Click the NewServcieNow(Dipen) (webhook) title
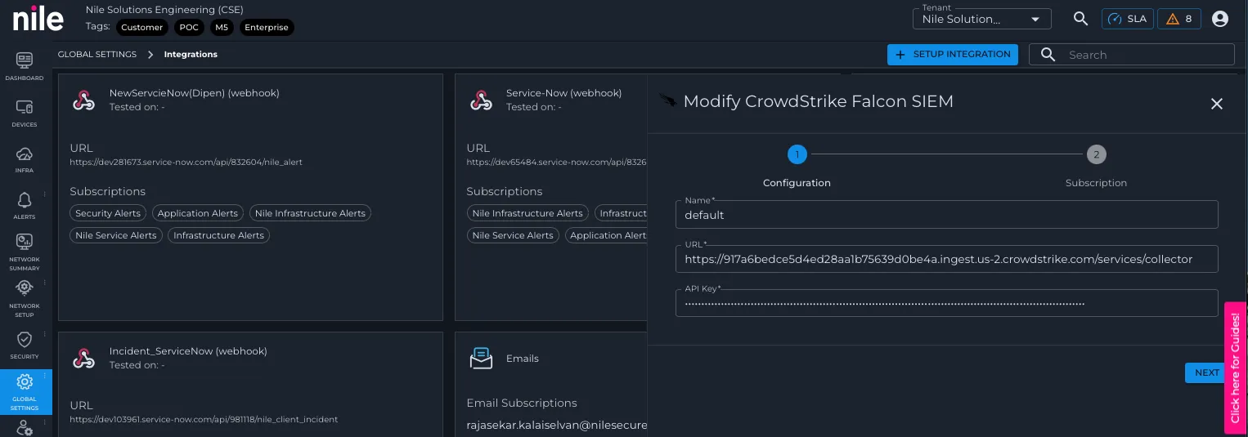Viewport: 1248px width, 437px height. tap(195, 93)
